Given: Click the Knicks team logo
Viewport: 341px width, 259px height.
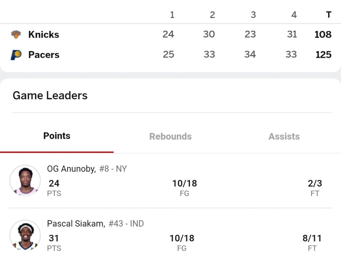Looking at the screenshot, I should (x=16, y=34).
